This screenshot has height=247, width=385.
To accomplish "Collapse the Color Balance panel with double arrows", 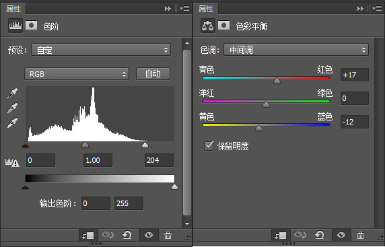I will [x=360, y=9].
